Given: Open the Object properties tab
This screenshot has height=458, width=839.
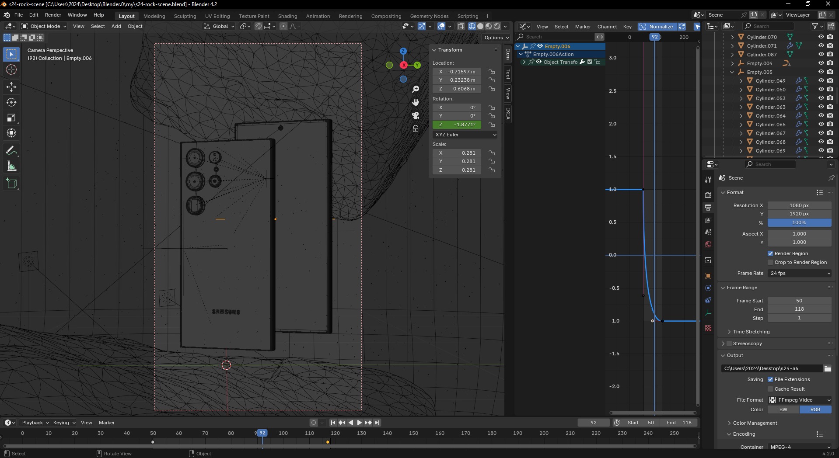Looking at the screenshot, I should click(x=708, y=276).
